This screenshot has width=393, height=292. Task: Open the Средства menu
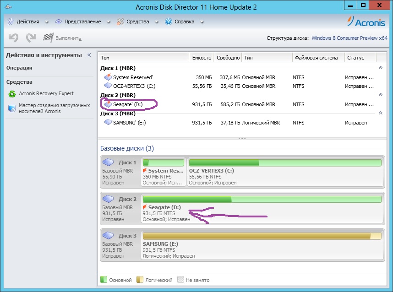coord(137,22)
